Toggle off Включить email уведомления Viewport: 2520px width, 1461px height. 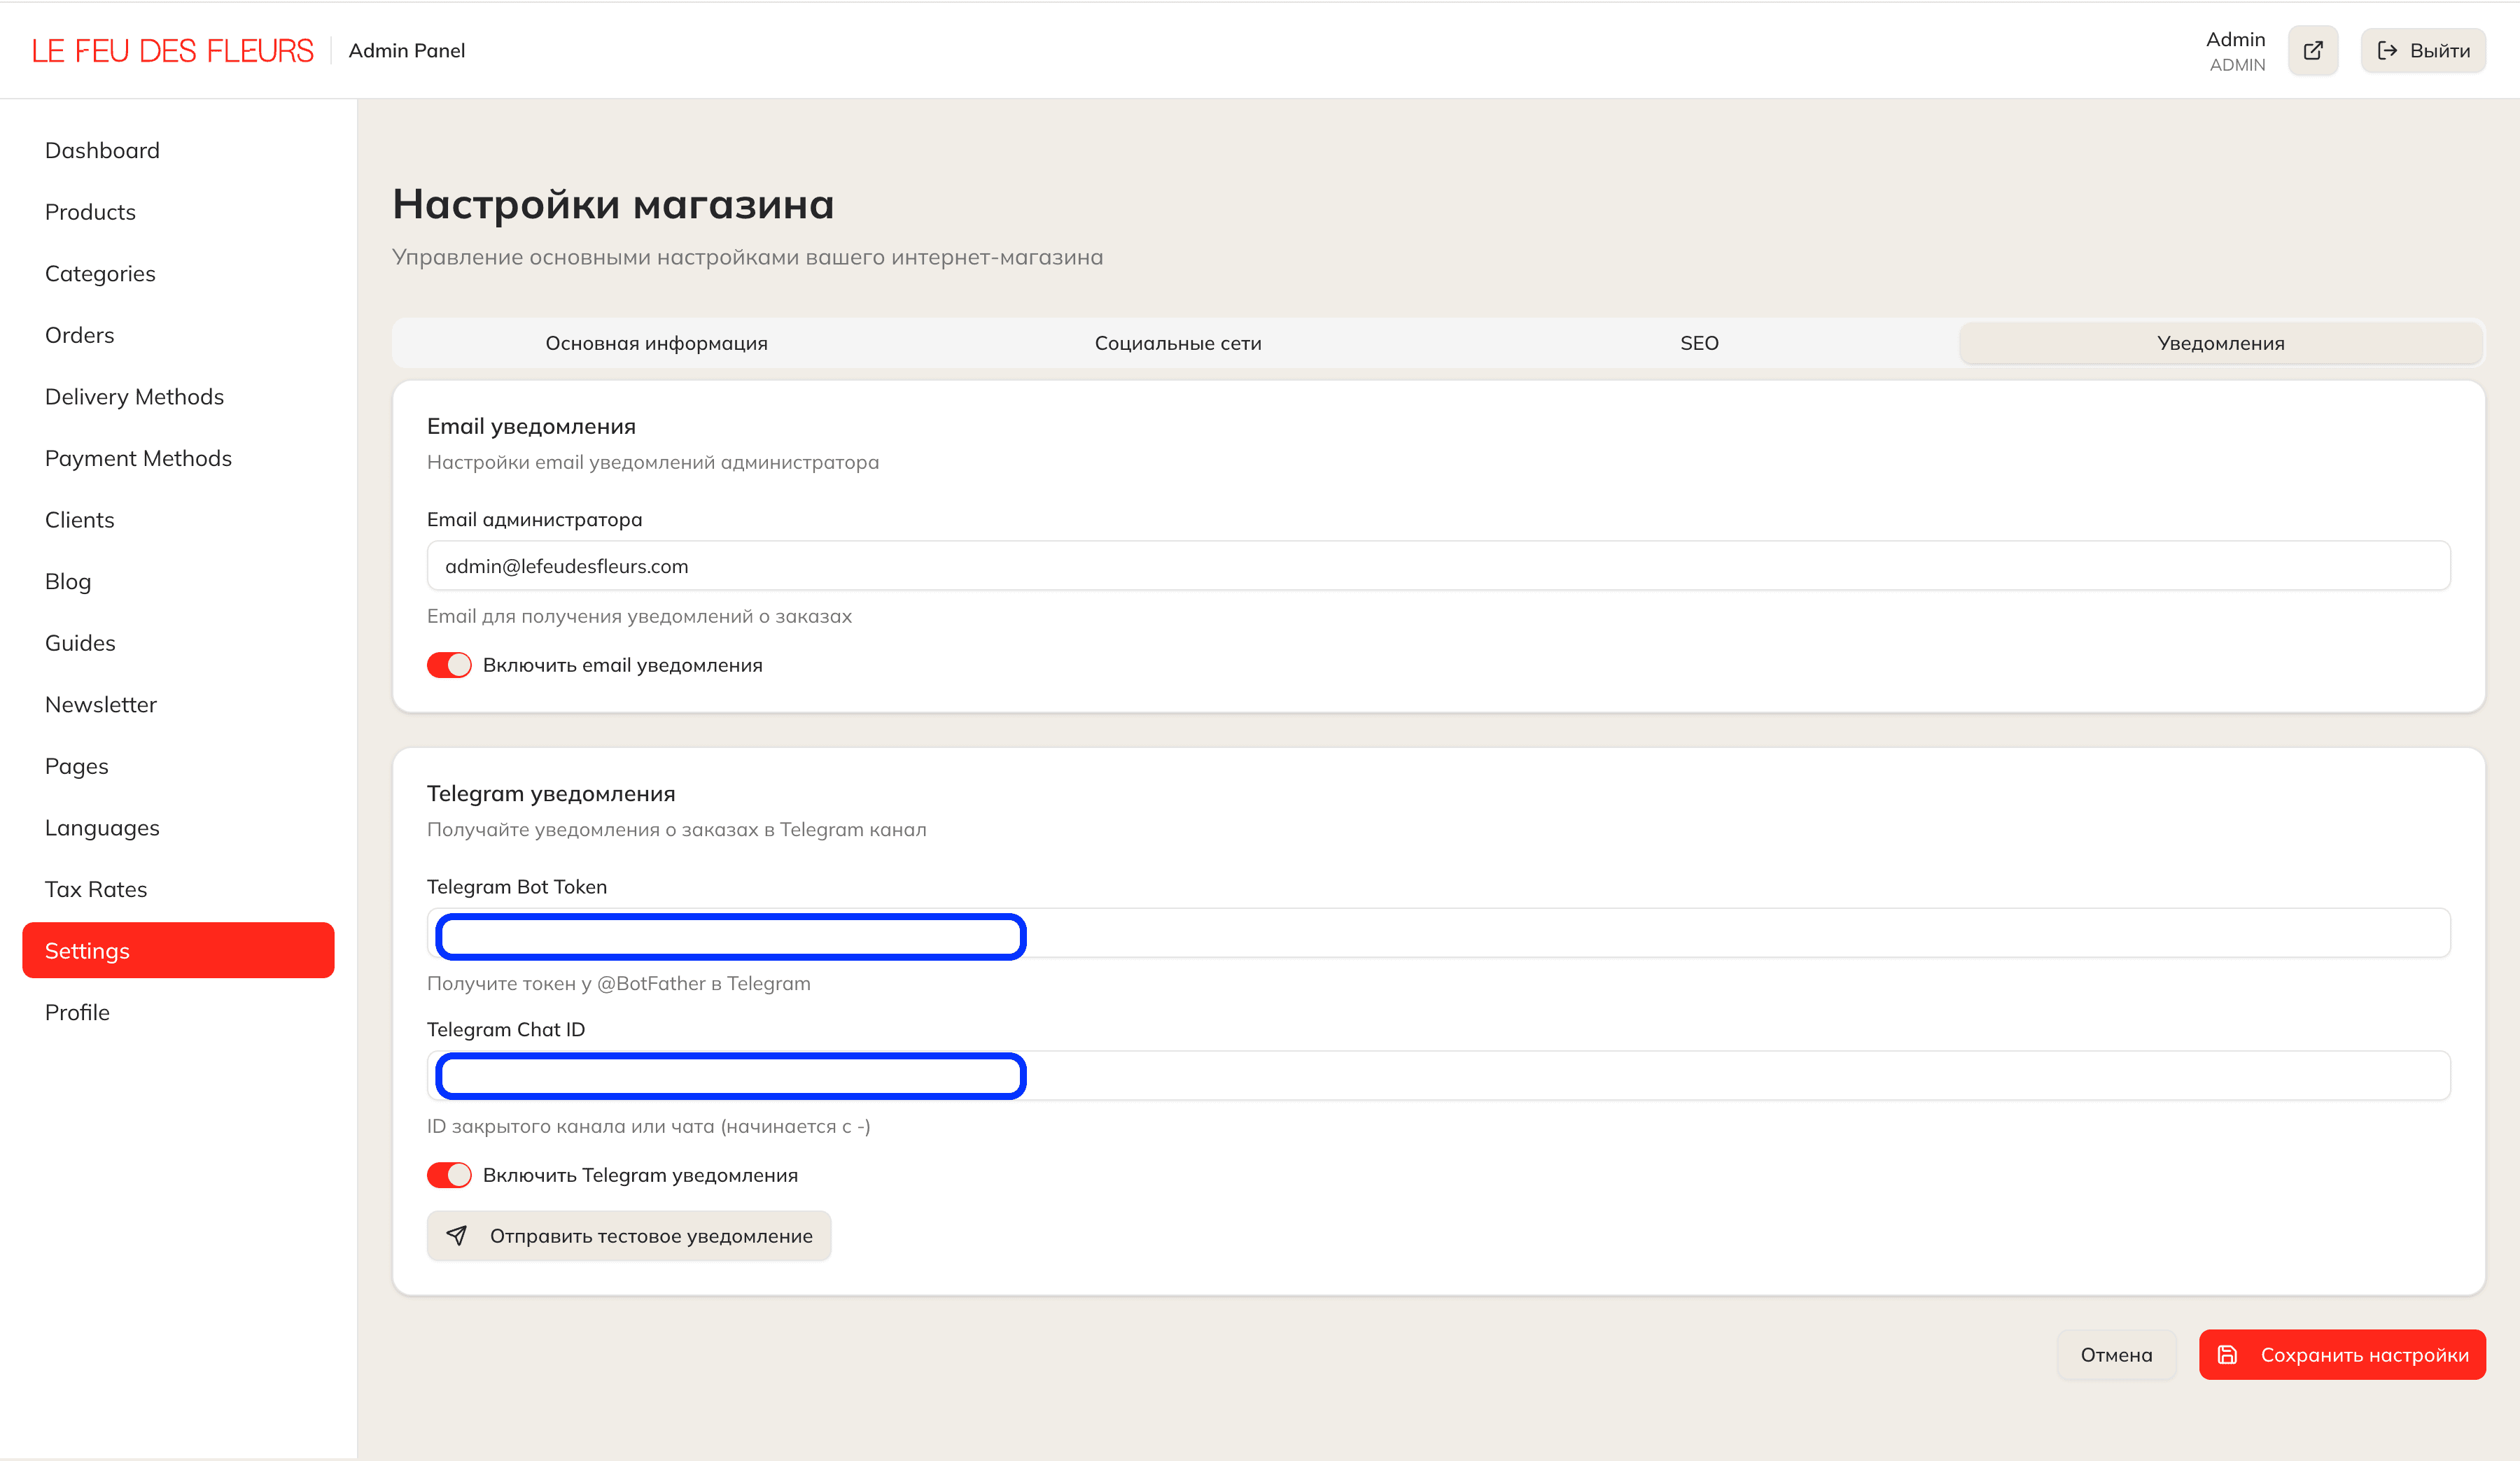pyautogui.click(x=449, y=663)
